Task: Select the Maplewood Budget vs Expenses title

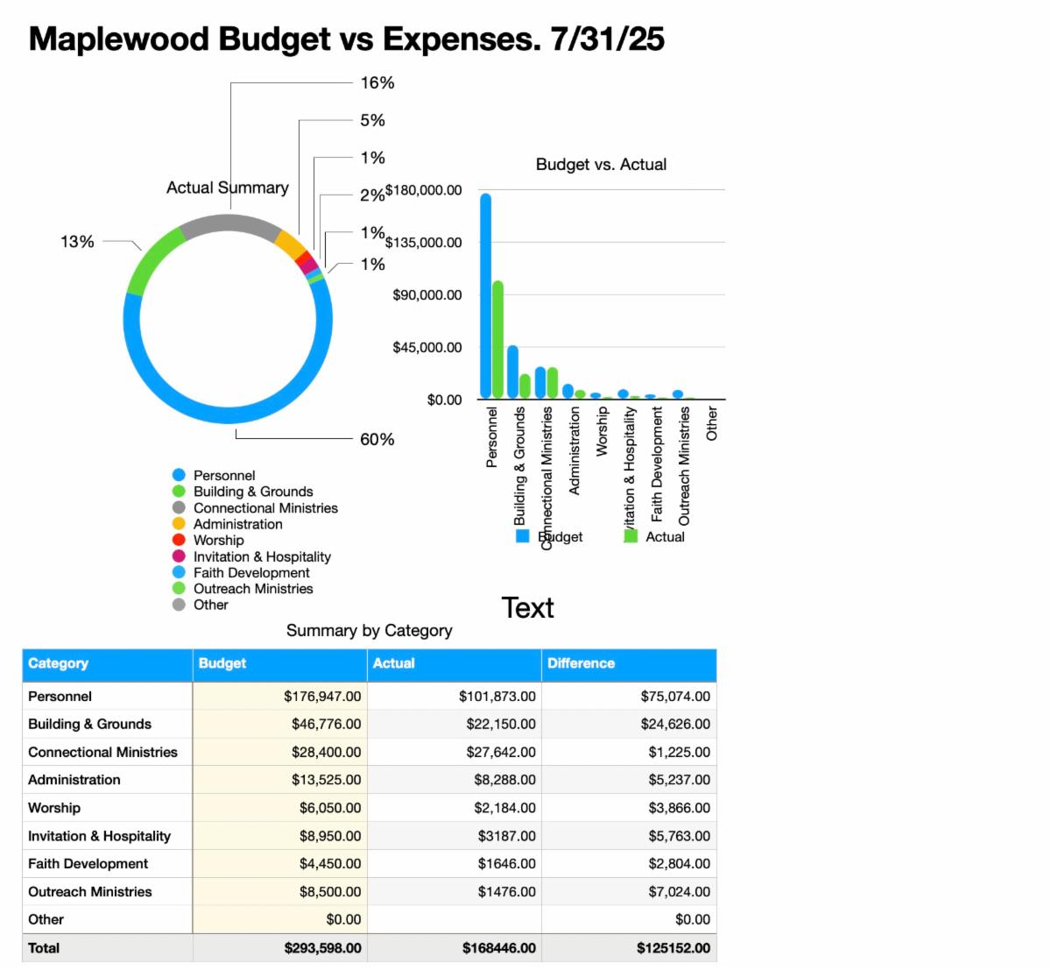Action: point(347,39)
